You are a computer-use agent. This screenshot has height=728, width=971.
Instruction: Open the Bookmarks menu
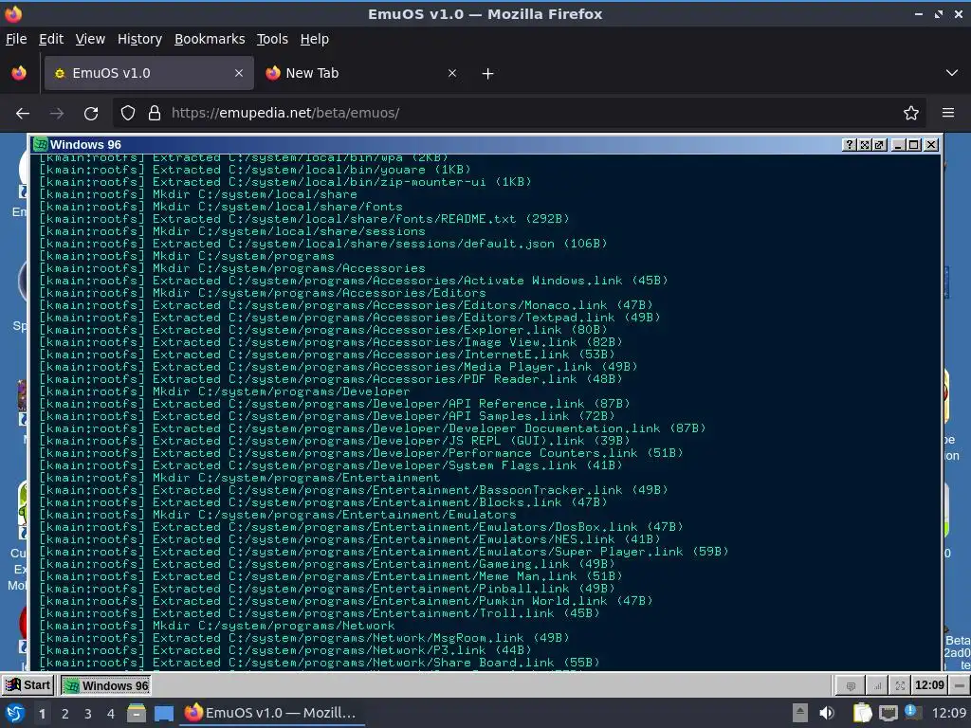point(210,39)
